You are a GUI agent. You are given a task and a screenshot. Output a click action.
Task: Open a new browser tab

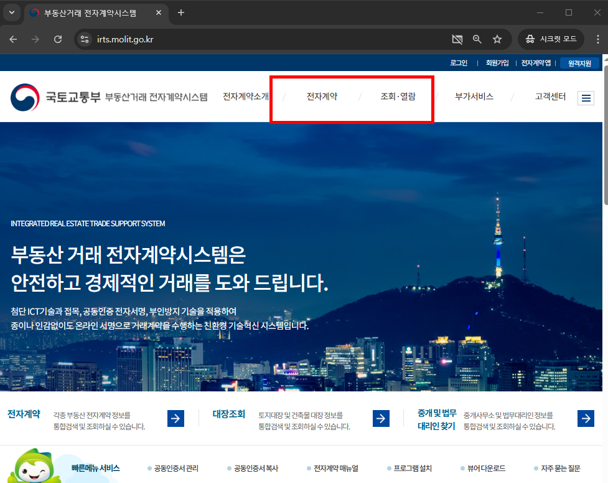(180, 12)
